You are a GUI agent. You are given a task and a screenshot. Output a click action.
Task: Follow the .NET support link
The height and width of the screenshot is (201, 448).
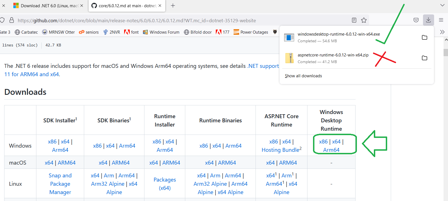pos(263,66)
